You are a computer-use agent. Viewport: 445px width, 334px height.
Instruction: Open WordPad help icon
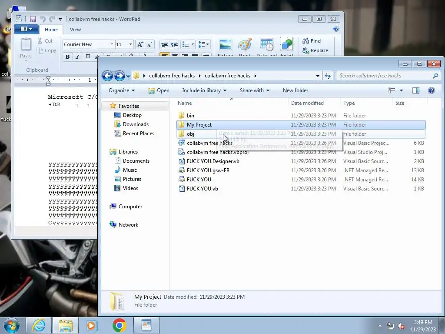coord(336,29)
